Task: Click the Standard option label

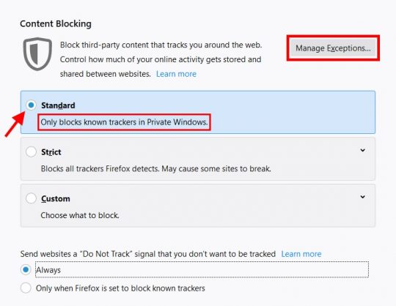Action: tap(58, 105)
